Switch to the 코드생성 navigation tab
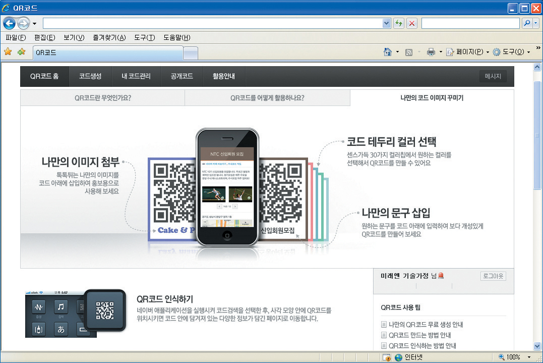Image resolution: width=543 pixels, height=363 pixels. pyautogui.click(x=90, y=76)
